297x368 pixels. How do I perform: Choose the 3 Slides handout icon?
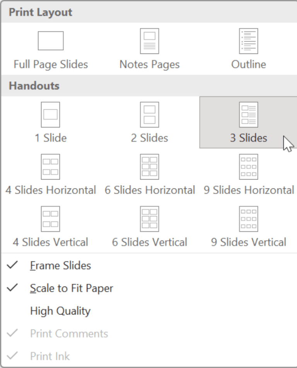(x=249, y=114)
